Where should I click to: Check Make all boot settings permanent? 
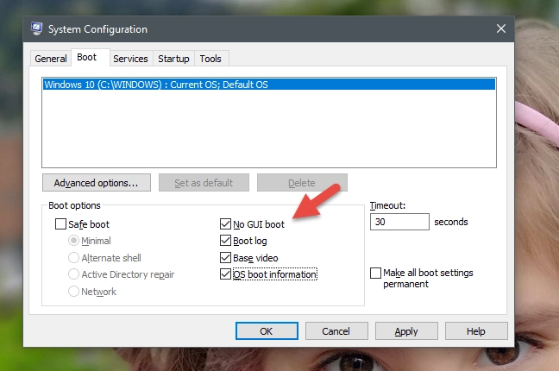pyautogui.click(x=376, y=273)
